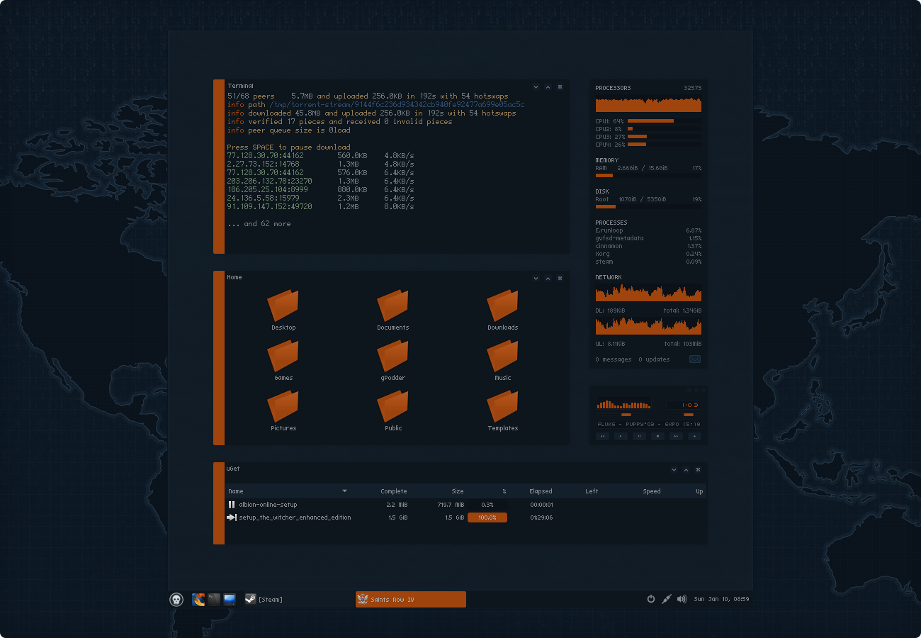Open the skull main menu launcher

click(x=176, y=600)
